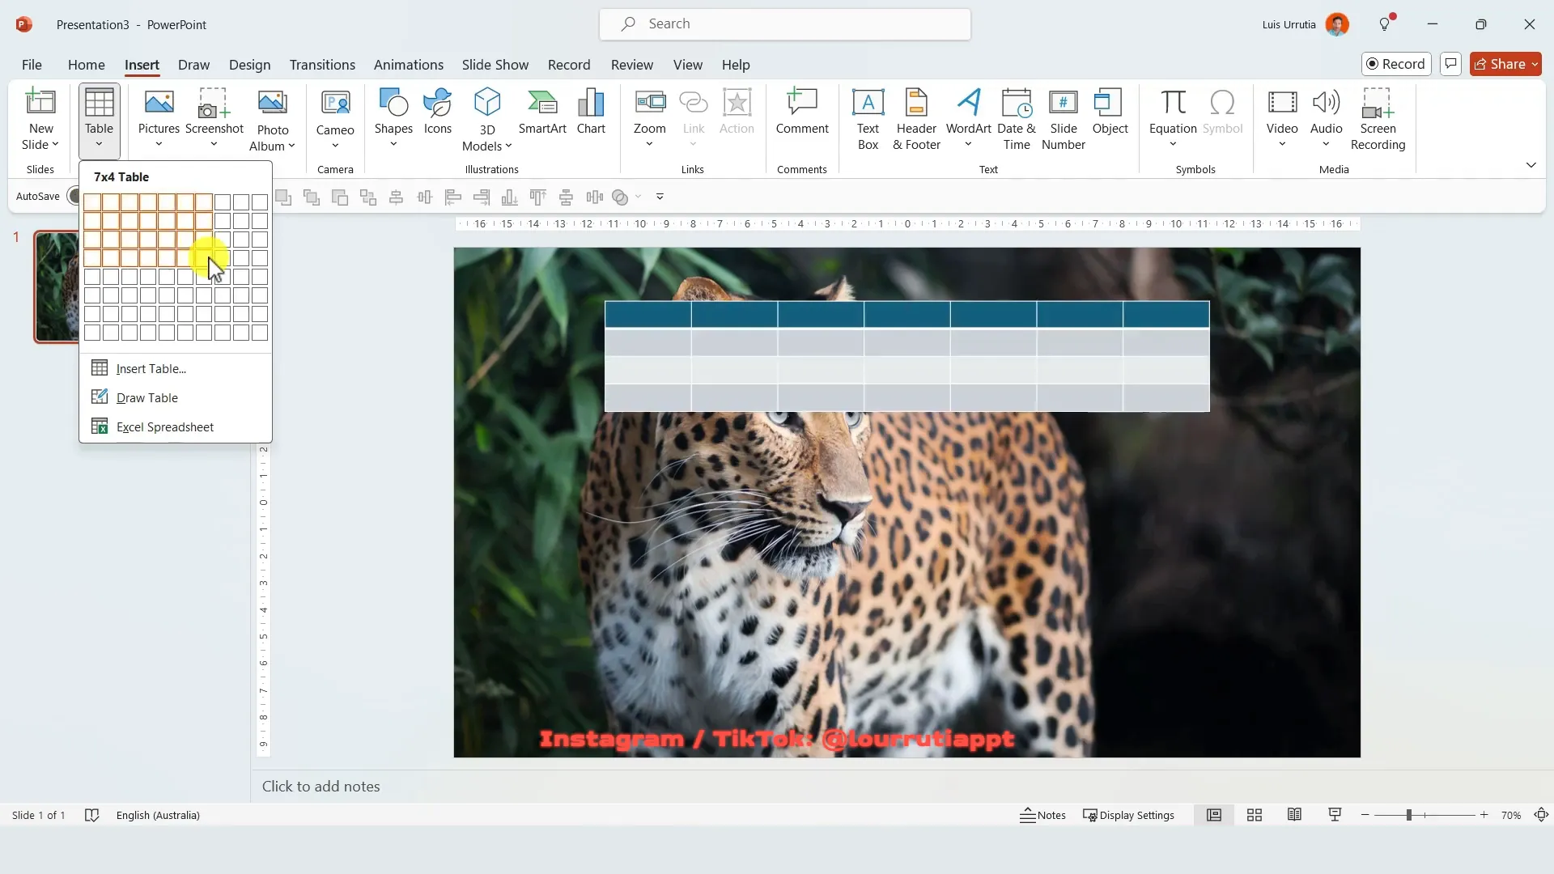1554x874 pixels.
Task: Click the Audio speaker icon
Action: [x=1326, y=103]
